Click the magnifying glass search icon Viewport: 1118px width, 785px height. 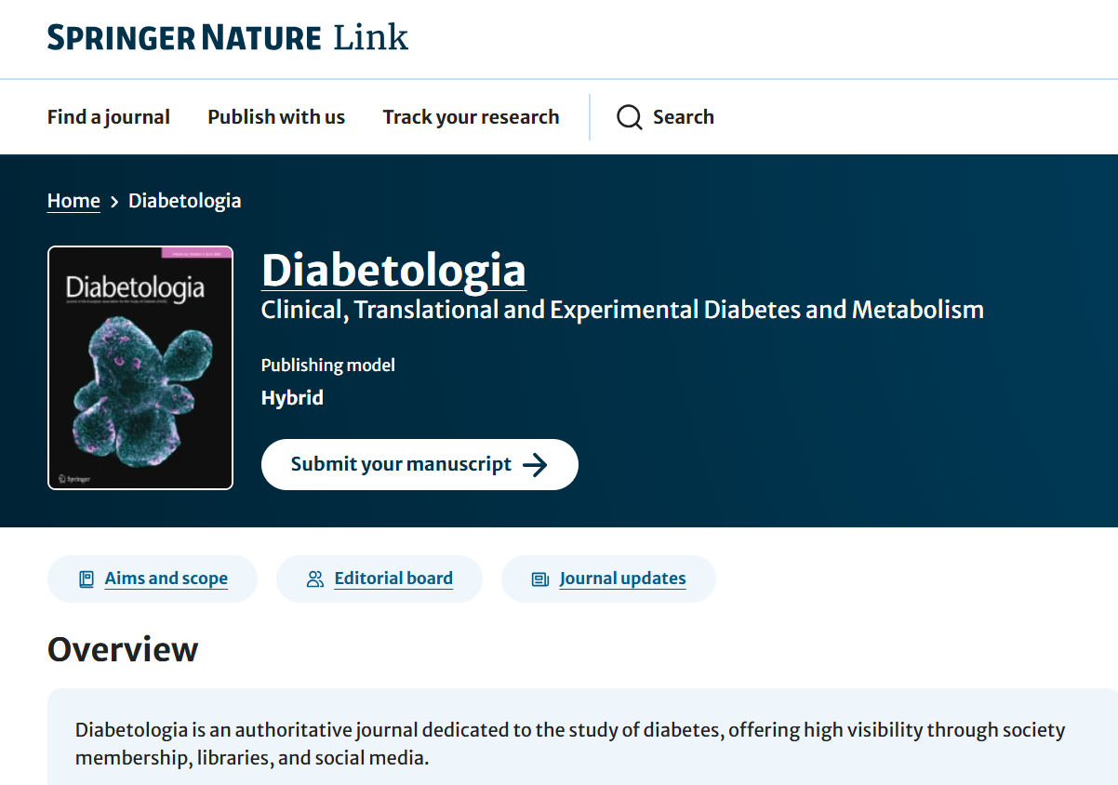630,117
